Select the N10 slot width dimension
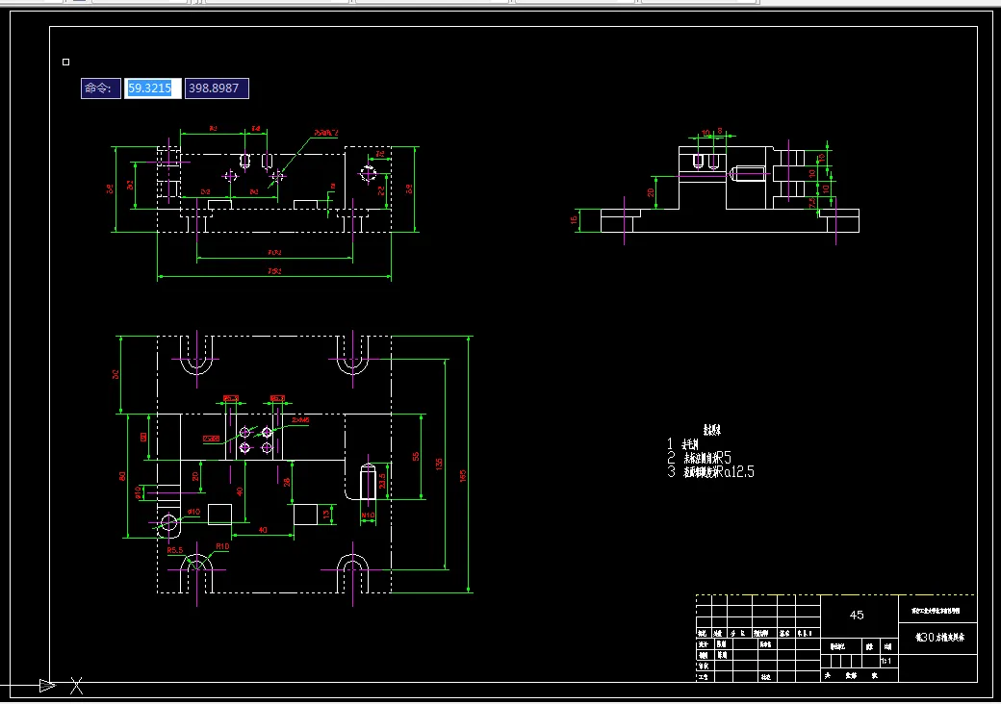The height and width of the screenshot is (704, 1001). 368,515
